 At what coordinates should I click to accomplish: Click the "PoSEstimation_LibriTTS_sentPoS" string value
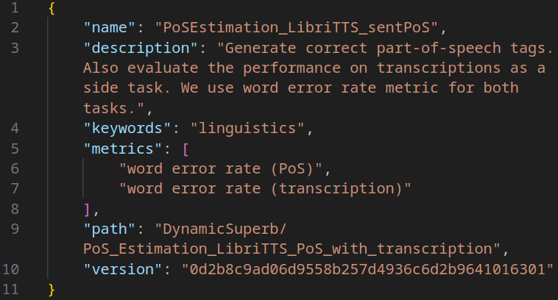coord(297,29)
